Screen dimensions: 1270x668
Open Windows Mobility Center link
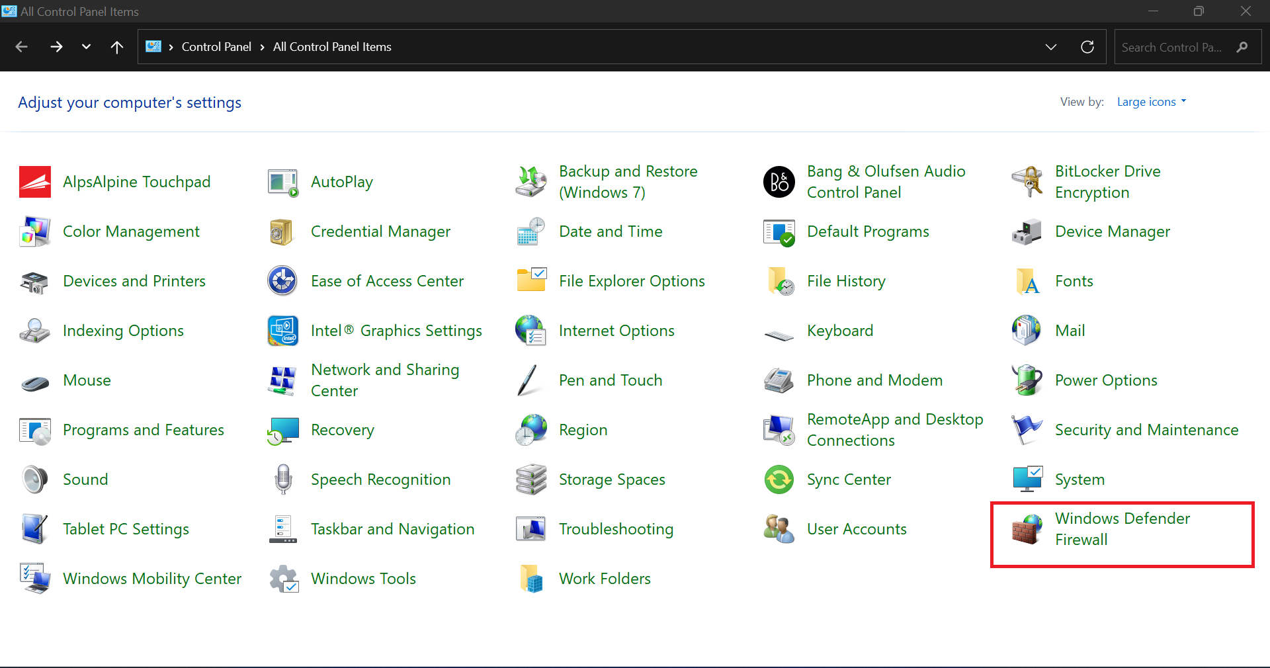point(152,579)
